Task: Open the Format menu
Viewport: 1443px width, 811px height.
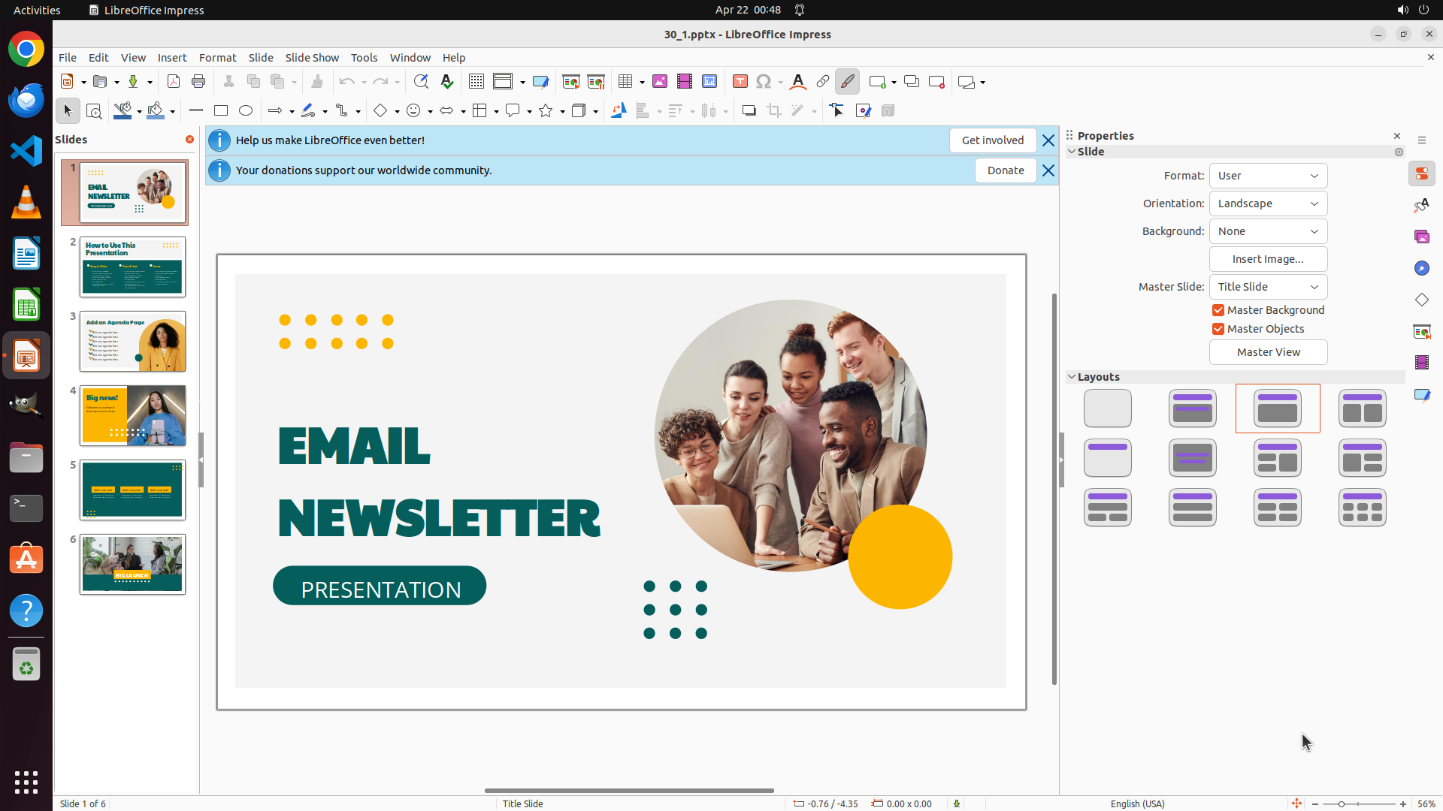Action: tap(217, 58)
